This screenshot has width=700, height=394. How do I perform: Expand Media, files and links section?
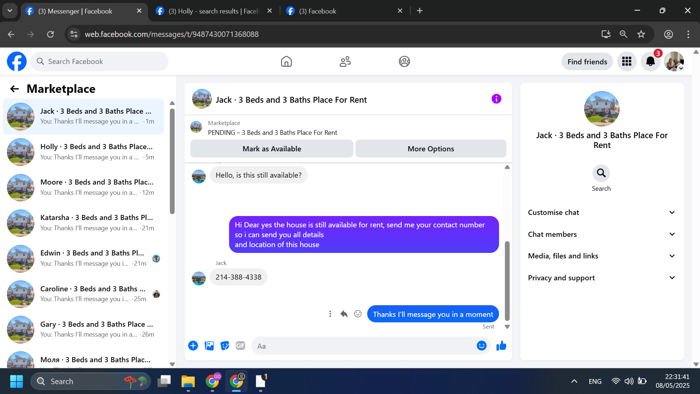pos(602,256)
